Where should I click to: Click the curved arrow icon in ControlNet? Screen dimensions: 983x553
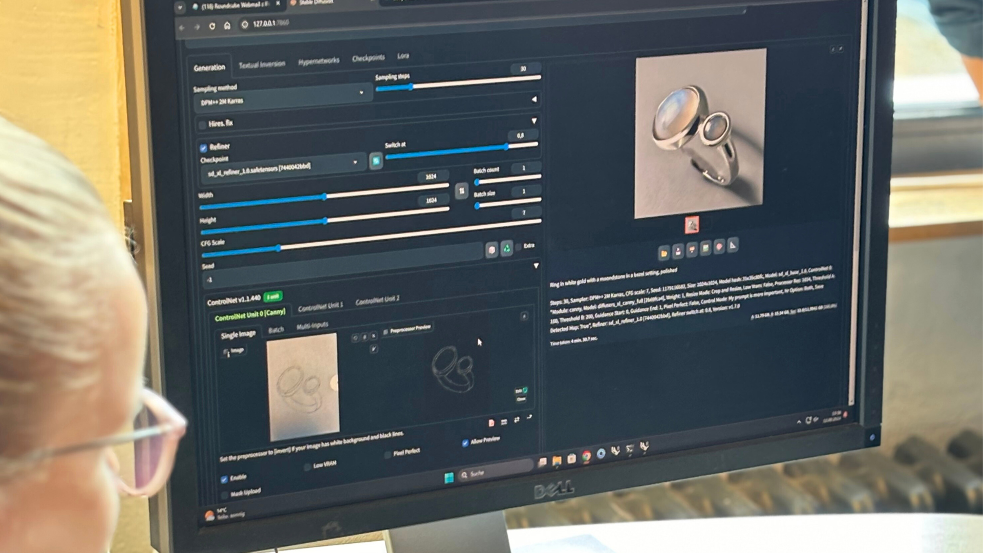click(x=529, y=417)
